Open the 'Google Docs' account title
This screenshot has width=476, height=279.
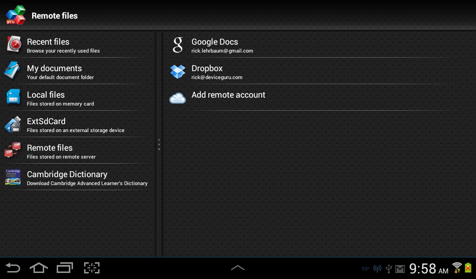[x=215, y=42]
